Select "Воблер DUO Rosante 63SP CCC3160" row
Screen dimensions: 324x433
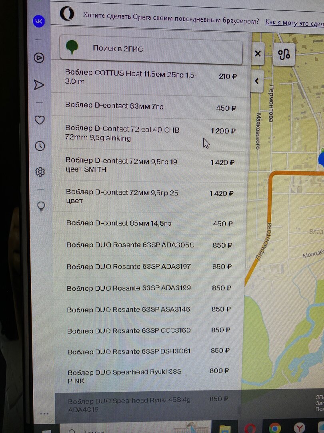click(x=149, y=330)
